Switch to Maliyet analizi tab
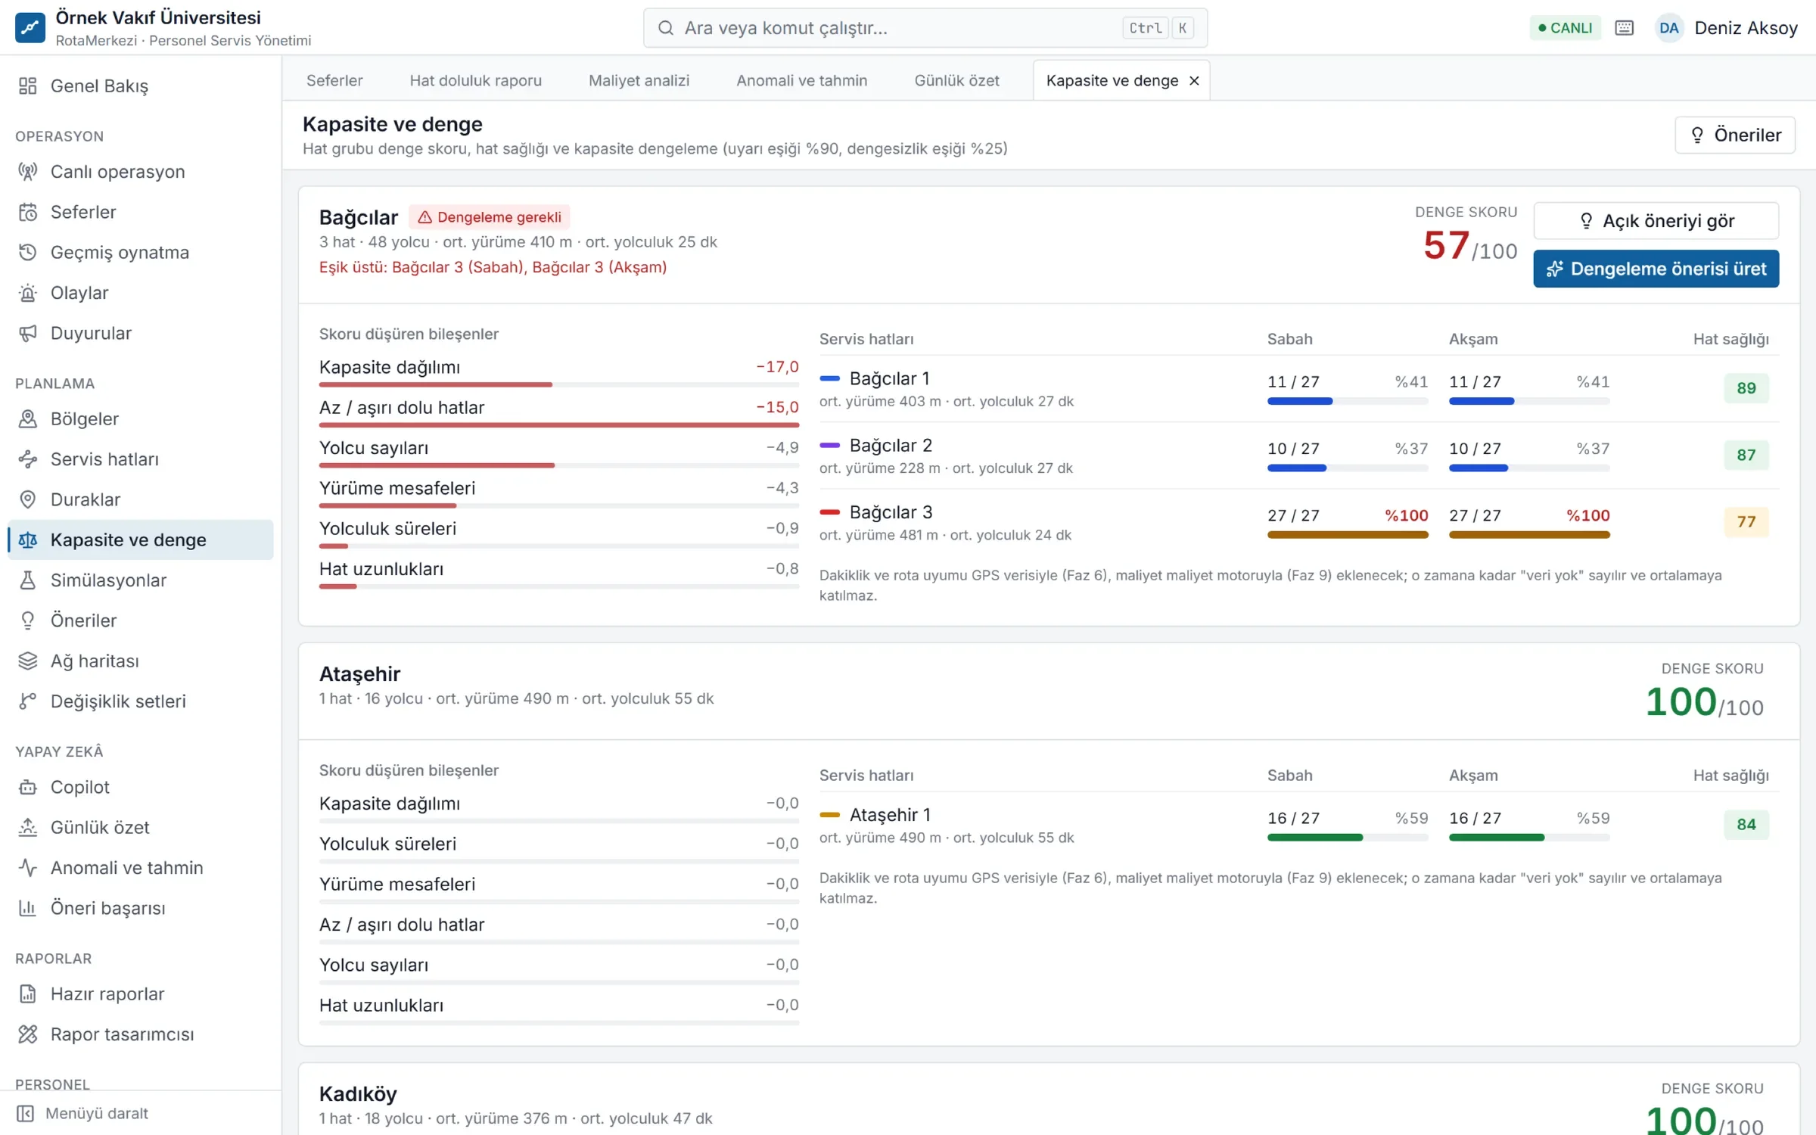 click(639, 80)
